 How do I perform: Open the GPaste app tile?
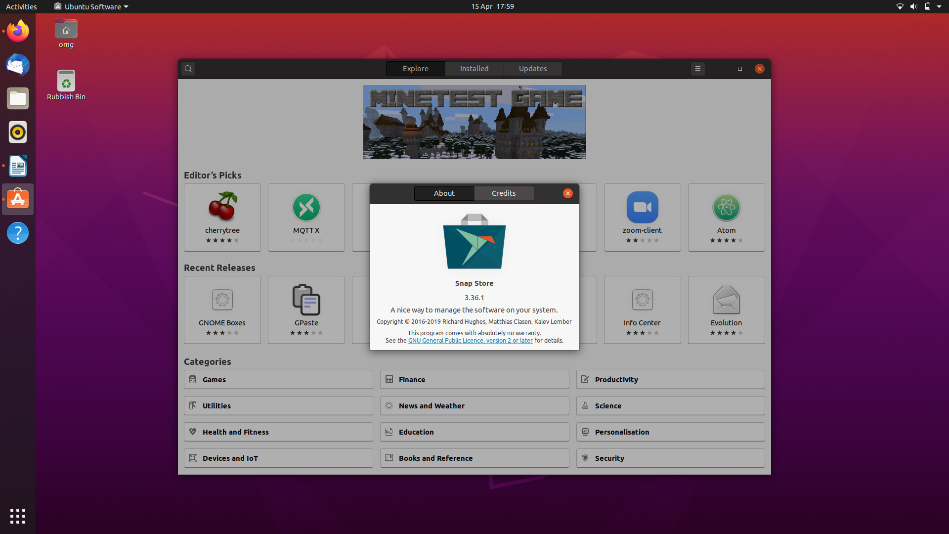(x=306, y=310)
